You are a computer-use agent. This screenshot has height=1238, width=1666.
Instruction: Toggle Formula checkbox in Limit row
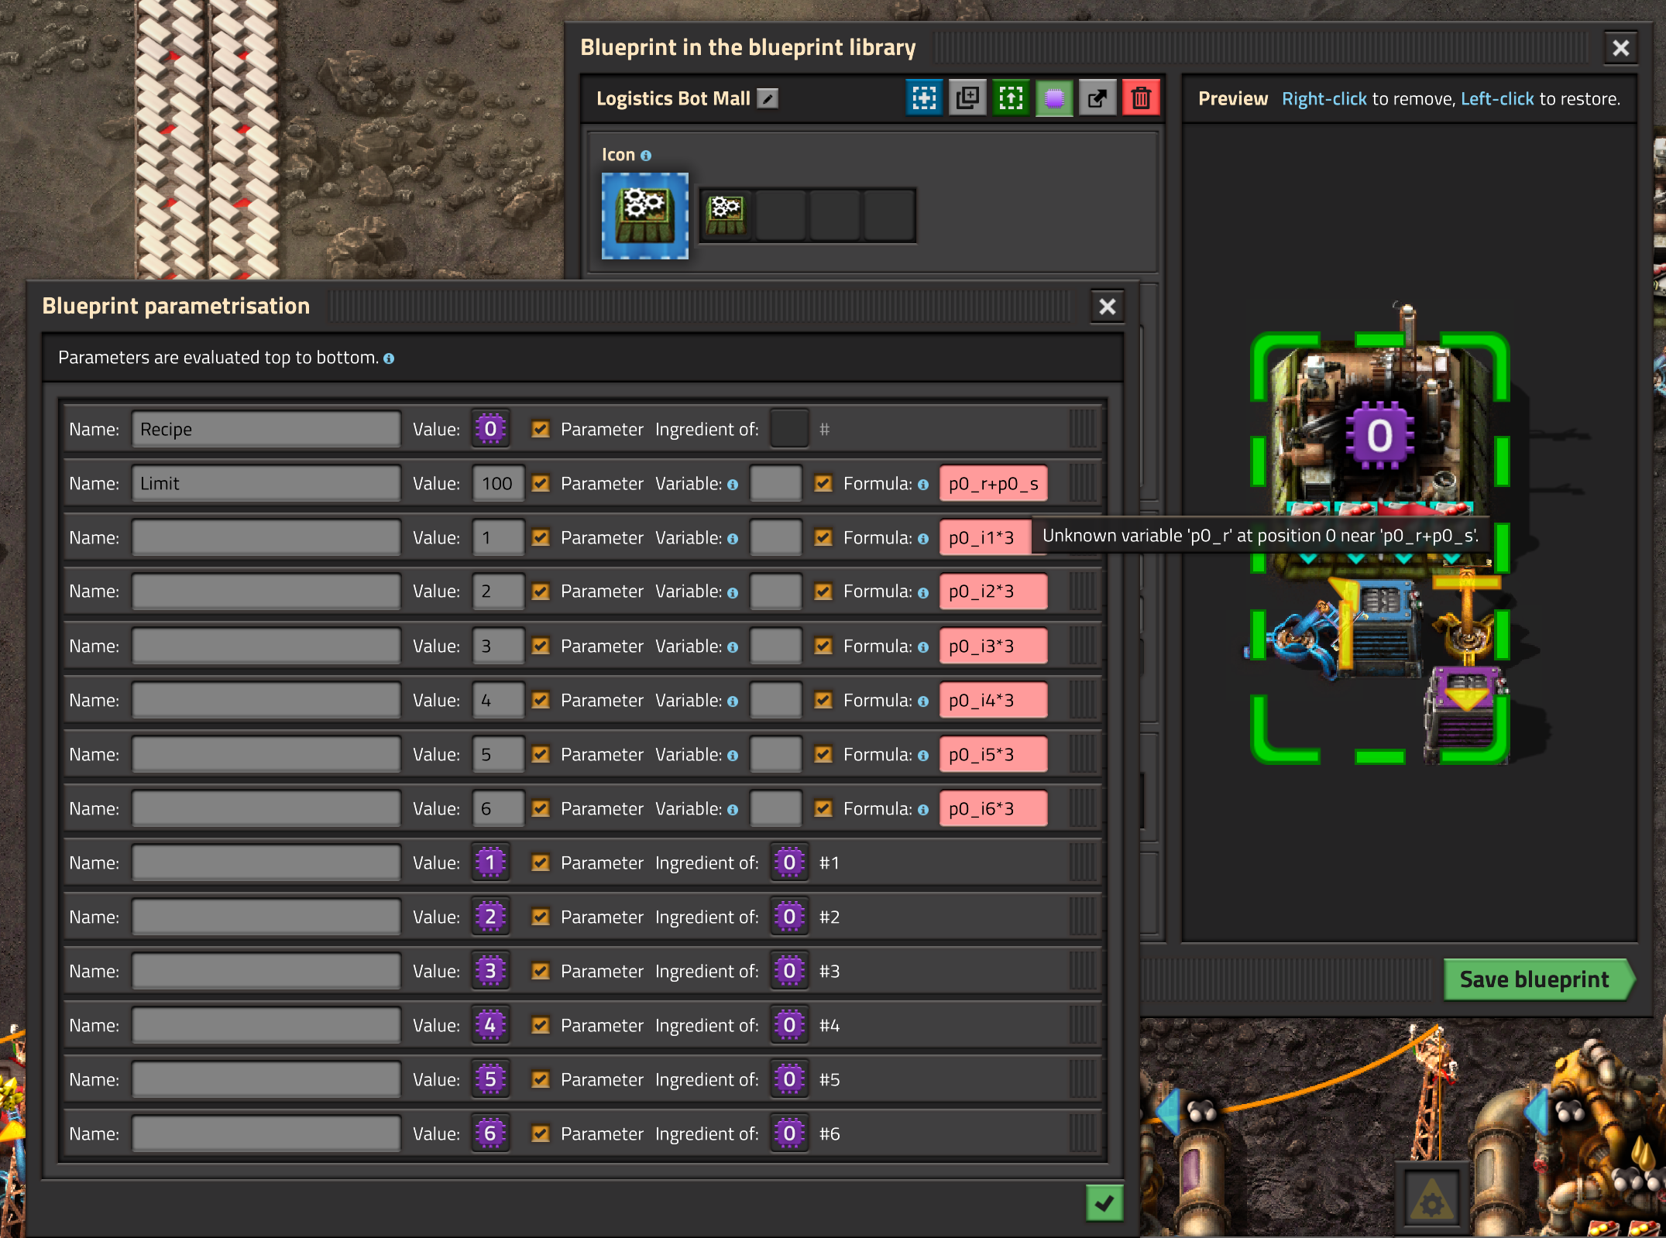[x=823, y=483]
